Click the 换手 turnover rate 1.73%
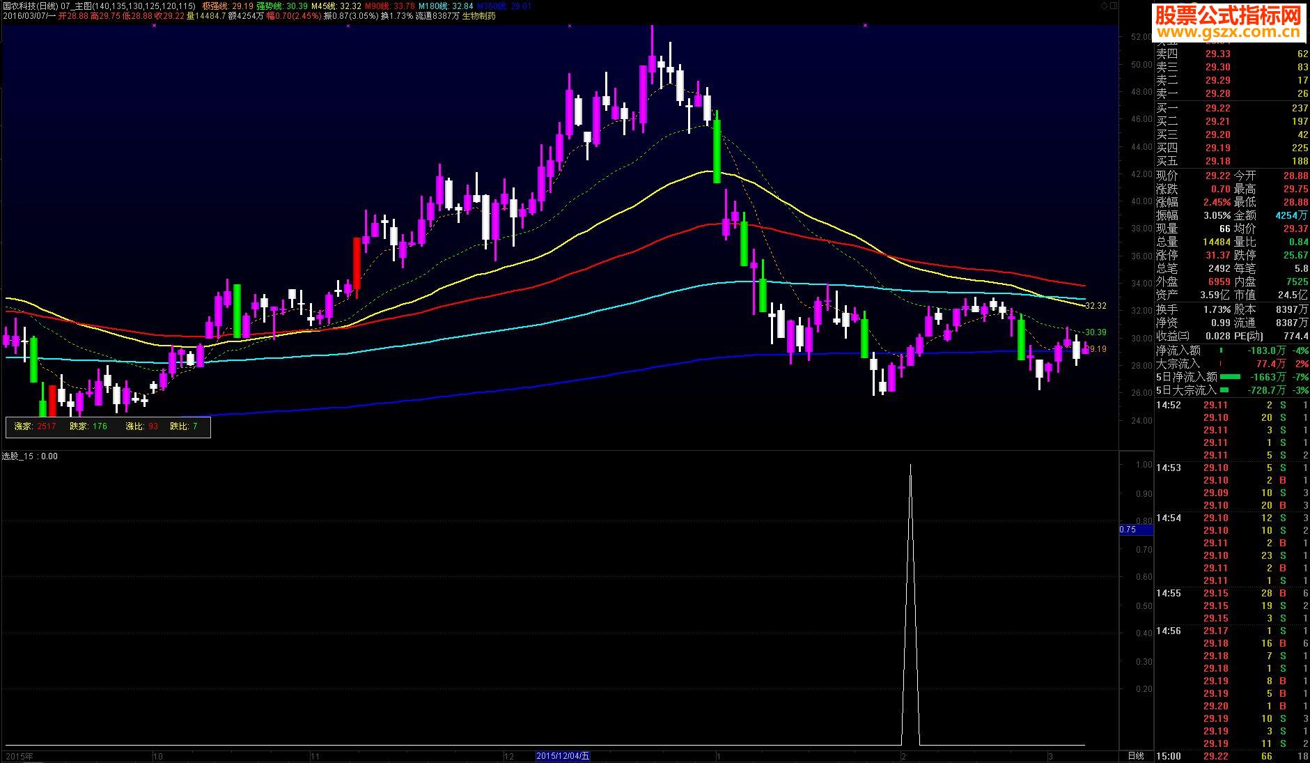The width and height of the screenshot is (1310, 763). coord(1217,309)
